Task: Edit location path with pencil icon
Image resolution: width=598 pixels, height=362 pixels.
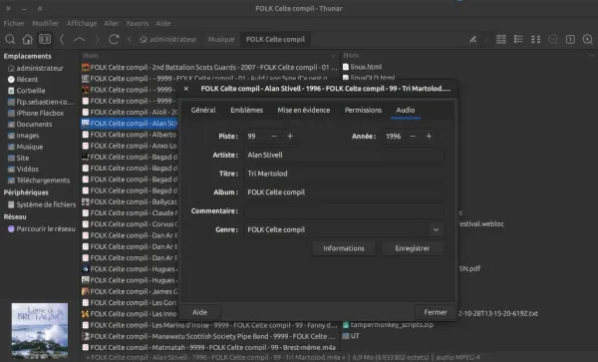Action: tap(472, 39)
